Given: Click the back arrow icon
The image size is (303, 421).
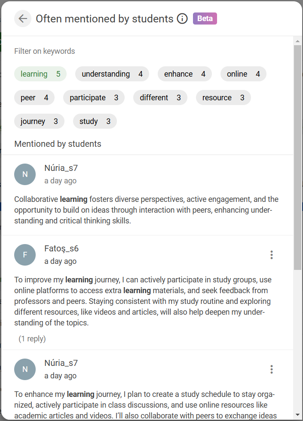Looking at the screenshot, I should click(x=23, y=19).
